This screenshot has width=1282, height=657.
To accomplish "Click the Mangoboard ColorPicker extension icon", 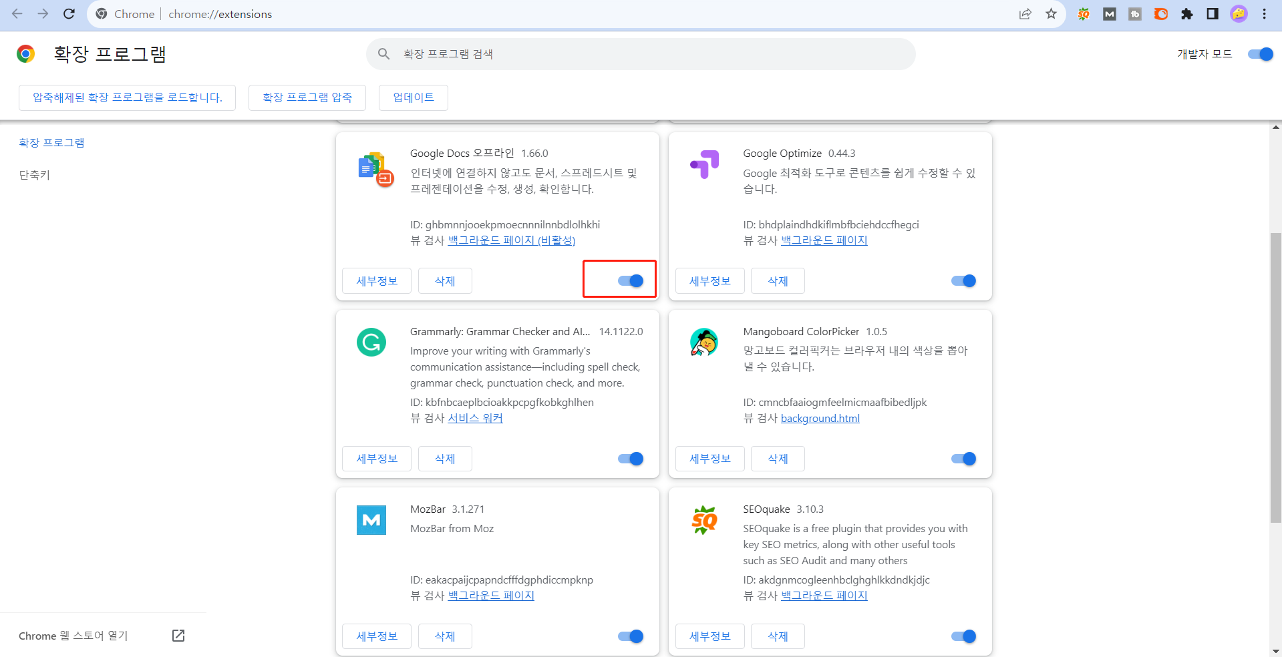I will tap(704, 343).
